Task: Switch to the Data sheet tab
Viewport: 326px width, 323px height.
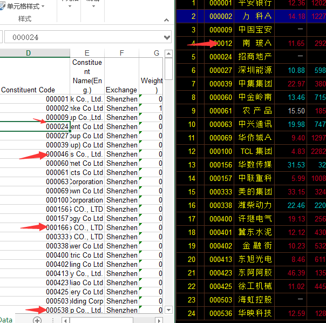Action: point(5,320)
